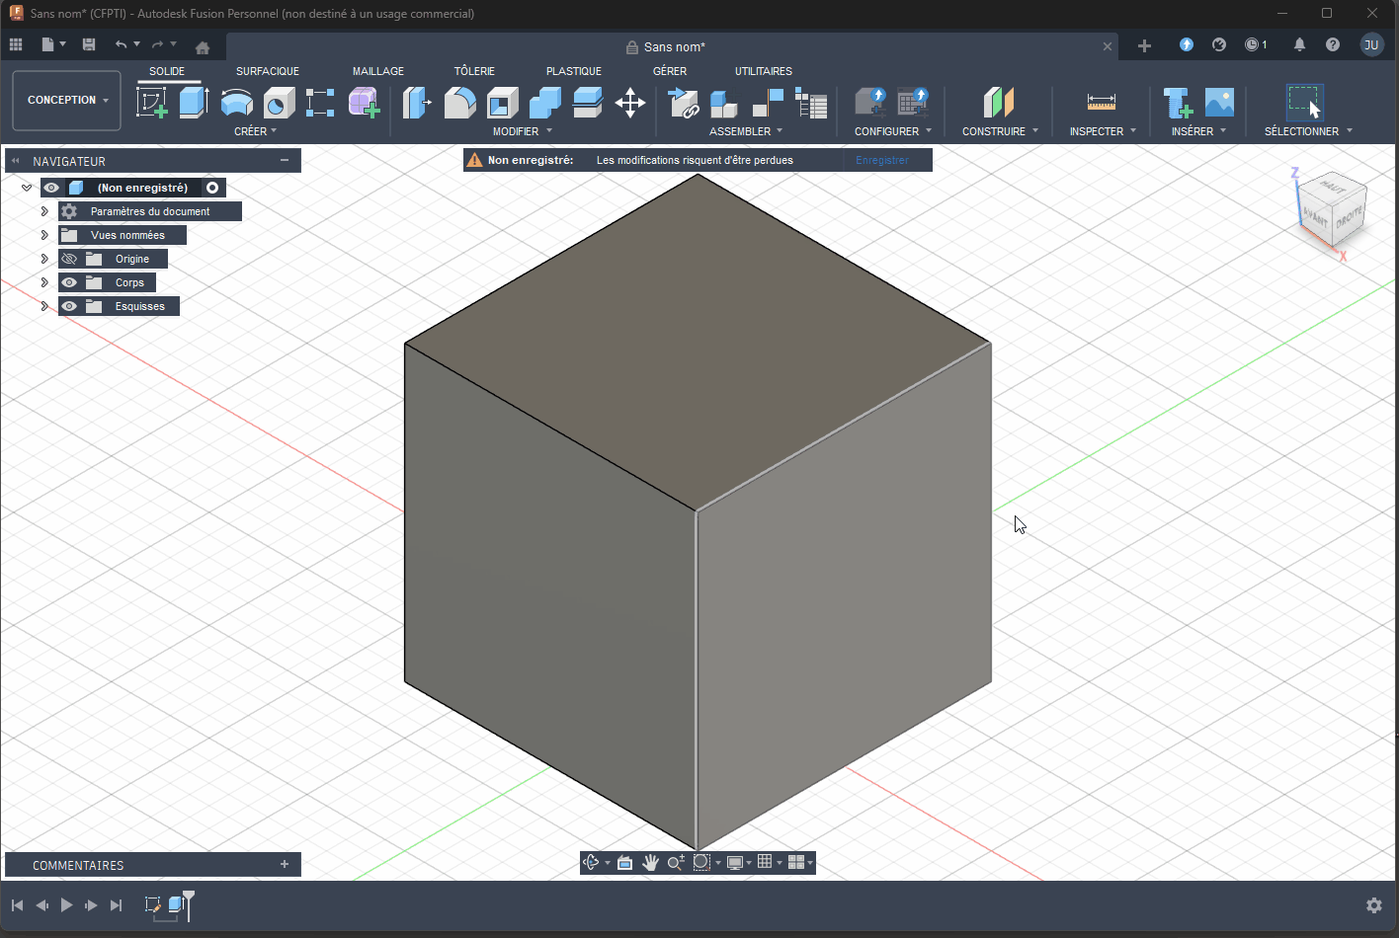Select the Shell tool

(x=503, y=102)
